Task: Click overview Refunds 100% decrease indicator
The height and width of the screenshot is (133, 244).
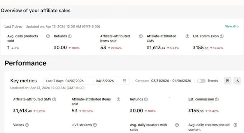Action: pos(74,48)
